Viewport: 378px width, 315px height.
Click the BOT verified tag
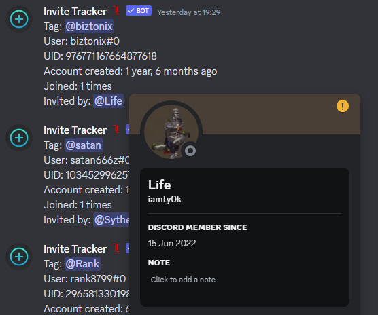[x=139, y=11]
